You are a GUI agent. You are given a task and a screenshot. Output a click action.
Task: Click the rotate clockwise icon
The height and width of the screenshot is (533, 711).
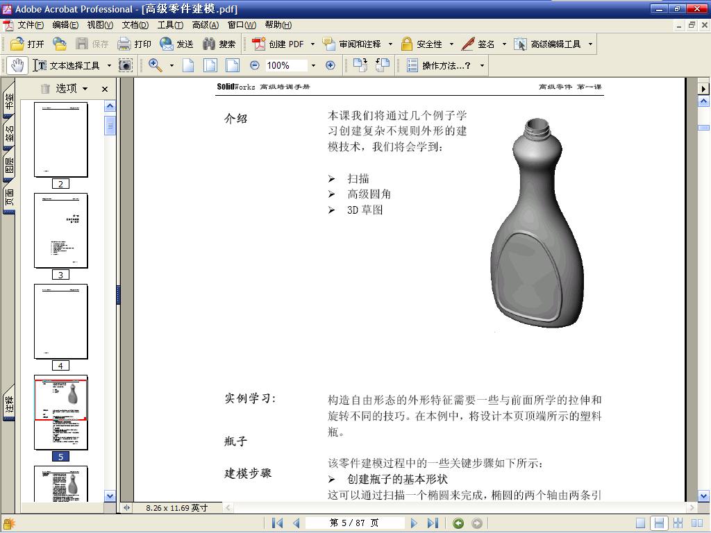click(360, 66)
